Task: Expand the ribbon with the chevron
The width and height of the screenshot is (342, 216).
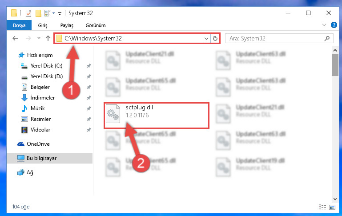Action: 324,25
